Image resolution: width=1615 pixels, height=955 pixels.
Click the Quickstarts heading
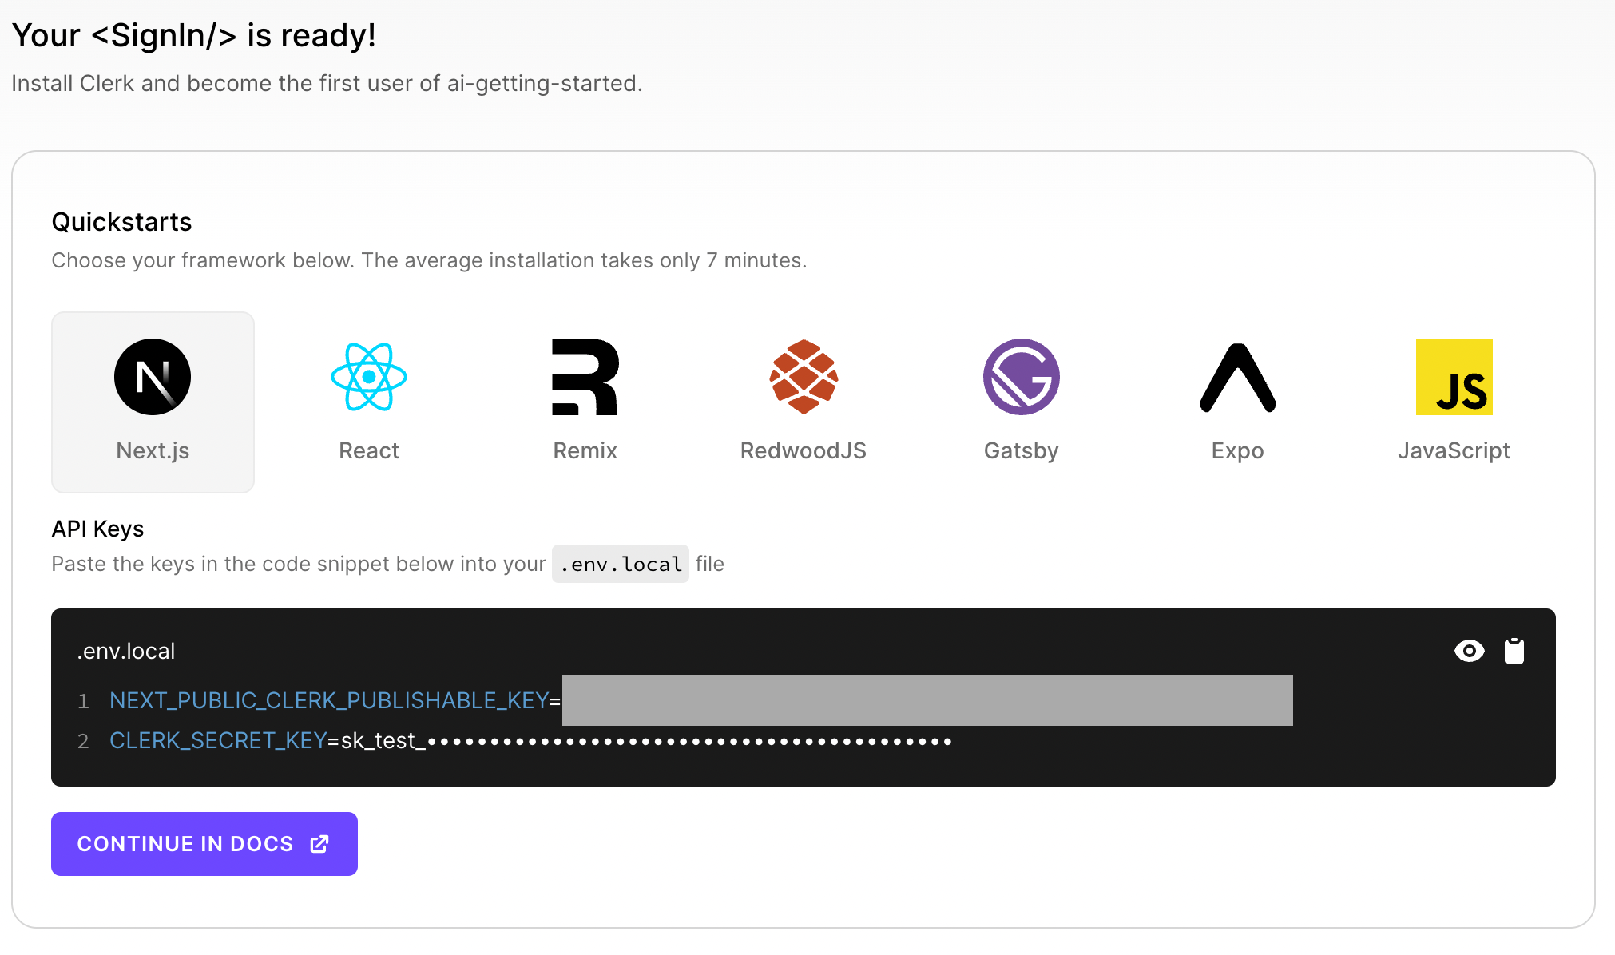click(x=121, y=221)
